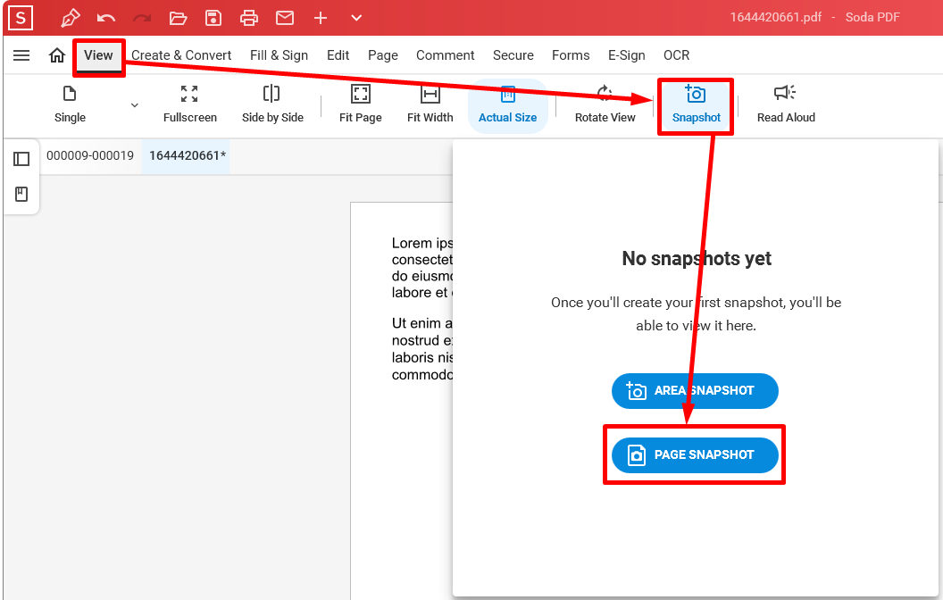The width and height of the screenshot is (943, 600).
Task: Undo the last action
Action: tap(106, 18)
